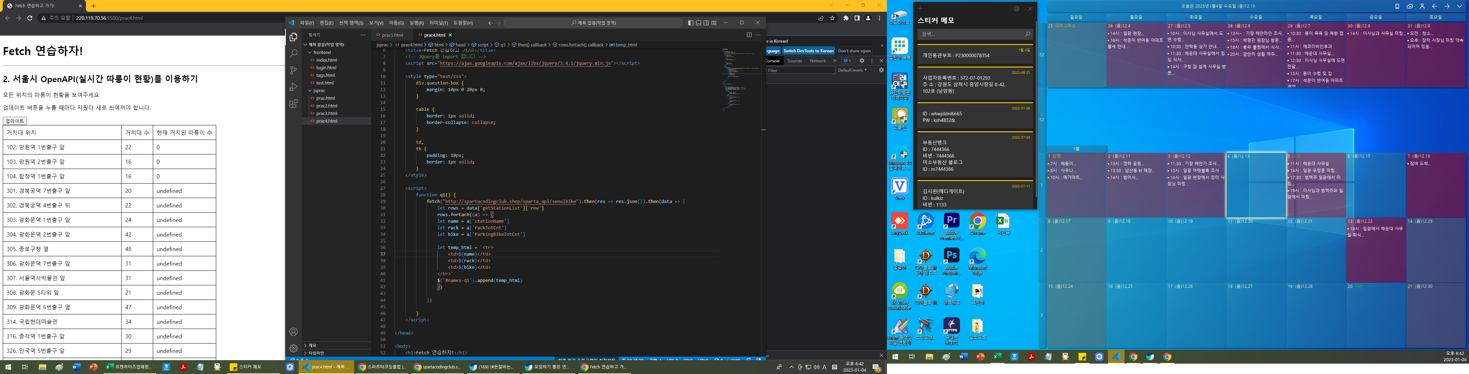Viewport: 1469px width, 374px height.
Task: Click the DevTools console Filter field
Action: [x=800, y=70]
